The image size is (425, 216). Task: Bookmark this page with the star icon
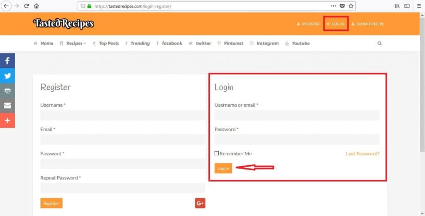click(x=351, y=6)
